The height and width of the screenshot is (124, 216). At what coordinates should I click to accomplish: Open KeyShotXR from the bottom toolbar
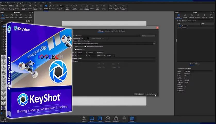click(x=116, y=119)
